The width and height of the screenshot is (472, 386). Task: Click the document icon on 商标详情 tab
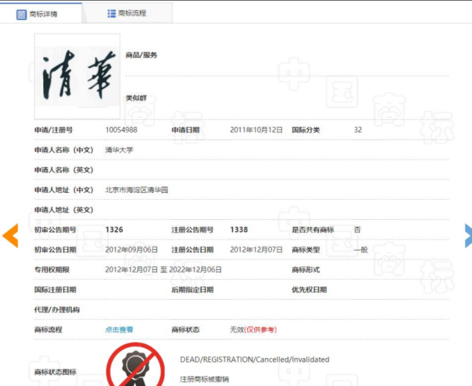[22, 14]
